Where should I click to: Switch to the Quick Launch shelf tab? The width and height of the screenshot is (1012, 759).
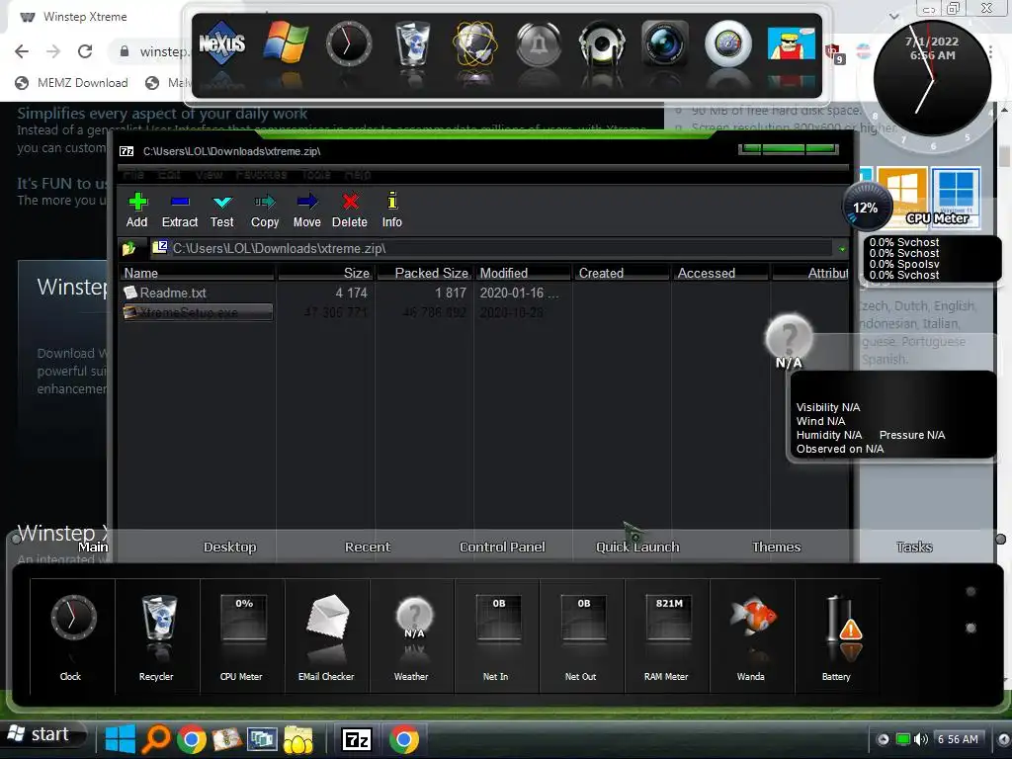click(x=637, y=547)
